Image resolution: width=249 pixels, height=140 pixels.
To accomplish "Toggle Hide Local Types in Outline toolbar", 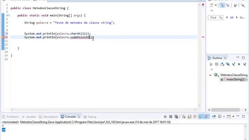I will point(245,64).
